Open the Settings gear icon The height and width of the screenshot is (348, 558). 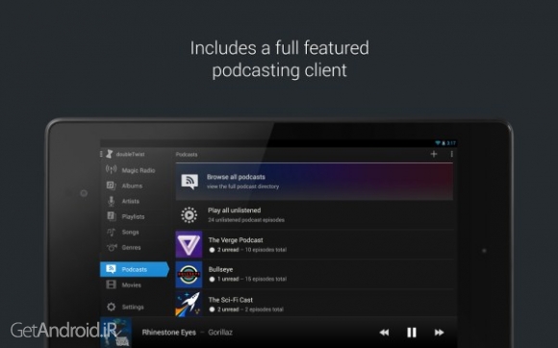pos(111,307)
